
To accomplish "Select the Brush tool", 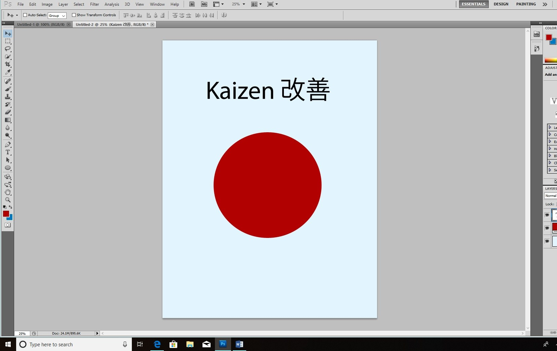I will click(x=8, y=89).
